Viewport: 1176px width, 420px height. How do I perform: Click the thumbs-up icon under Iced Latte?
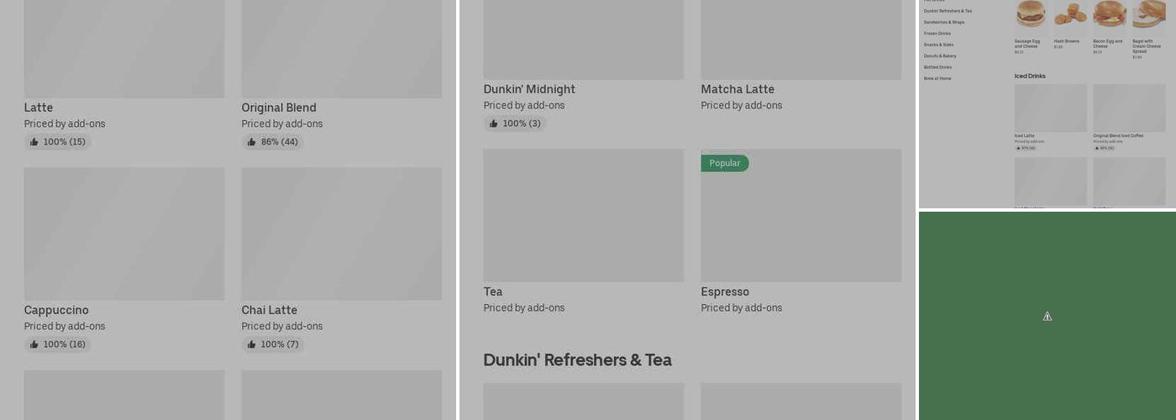point(1019,148)
